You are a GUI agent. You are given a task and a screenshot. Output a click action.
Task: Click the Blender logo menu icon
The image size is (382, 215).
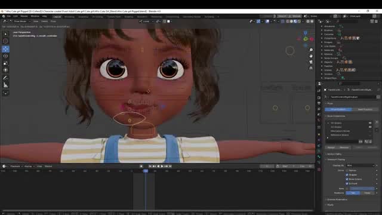[4, 16]
